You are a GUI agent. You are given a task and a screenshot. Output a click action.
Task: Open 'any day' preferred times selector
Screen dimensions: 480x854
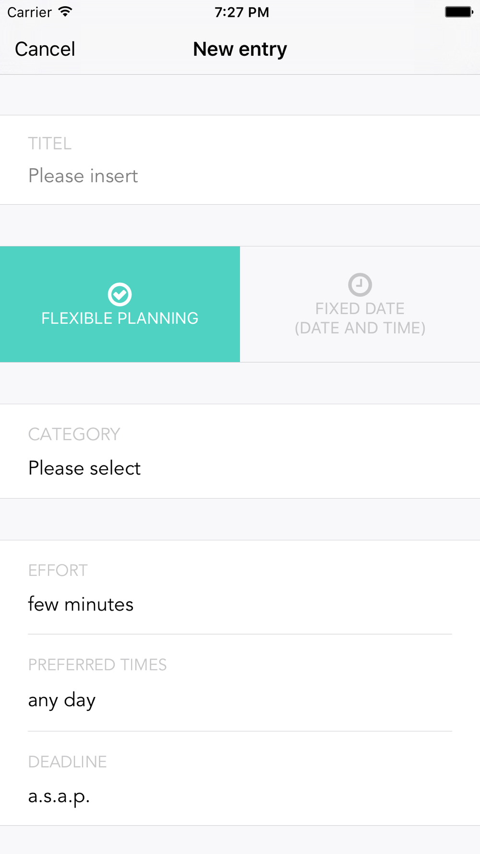[62, 700]
